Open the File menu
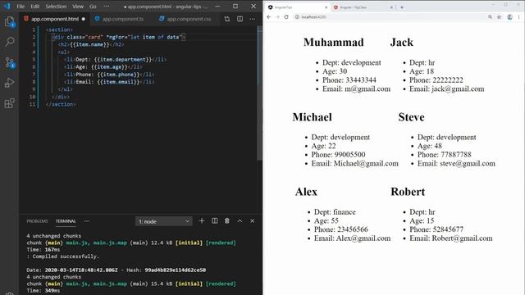The image size is (525, 295). click(x=21, y=7)
